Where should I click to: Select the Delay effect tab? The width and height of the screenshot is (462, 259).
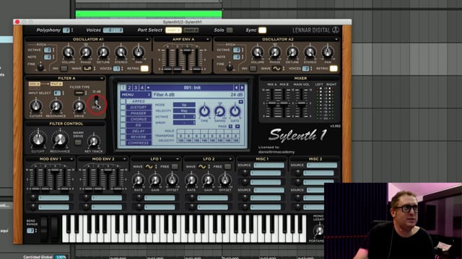tap(139, 131)
